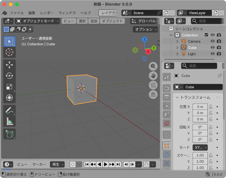Viewport: 226px width, 178px height.
Task: Hide the Cube in the viewport
Action: click(x=213, y=48)
